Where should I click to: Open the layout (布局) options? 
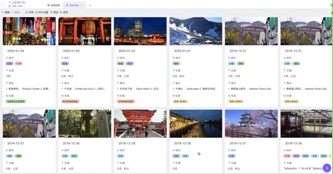click(29, 12)
